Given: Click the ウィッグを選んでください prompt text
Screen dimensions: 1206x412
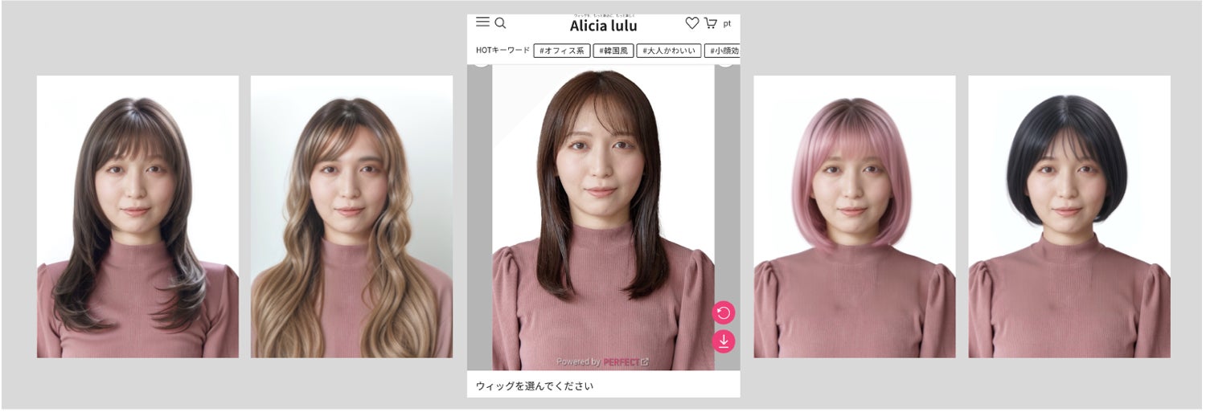Looking at the screenshot, I should pyautogui.click(x=534, y=386).
